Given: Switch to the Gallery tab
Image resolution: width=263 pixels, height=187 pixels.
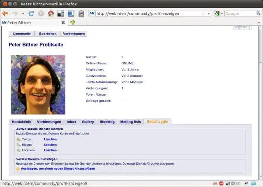Looking at the screenshot, I should 88,122.
